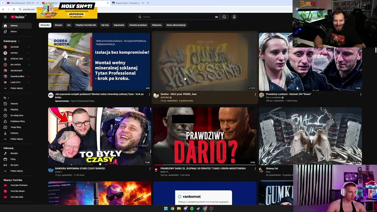Select the Muzyka filter chip
This screenshot has width=377, height=212.
[58, 25]
